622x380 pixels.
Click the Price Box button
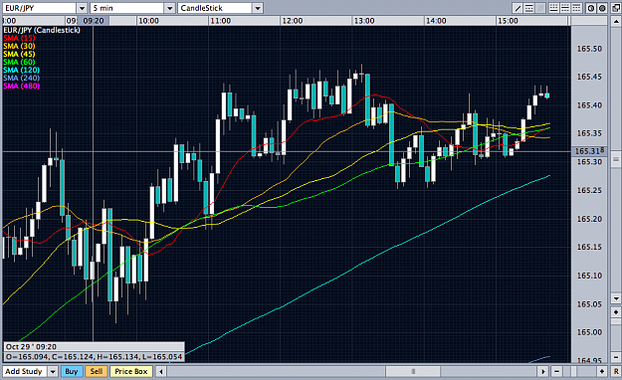[x=131, y=372]
